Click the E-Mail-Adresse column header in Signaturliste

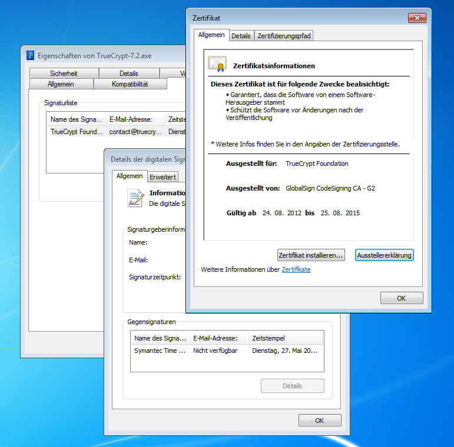click(135, 119)
